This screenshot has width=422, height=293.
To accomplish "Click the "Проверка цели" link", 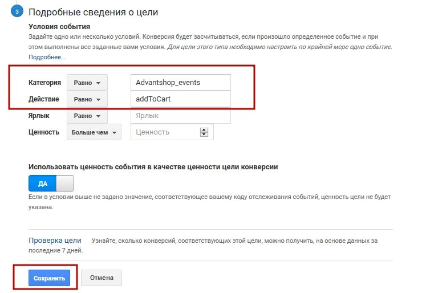I will point(55,241).
